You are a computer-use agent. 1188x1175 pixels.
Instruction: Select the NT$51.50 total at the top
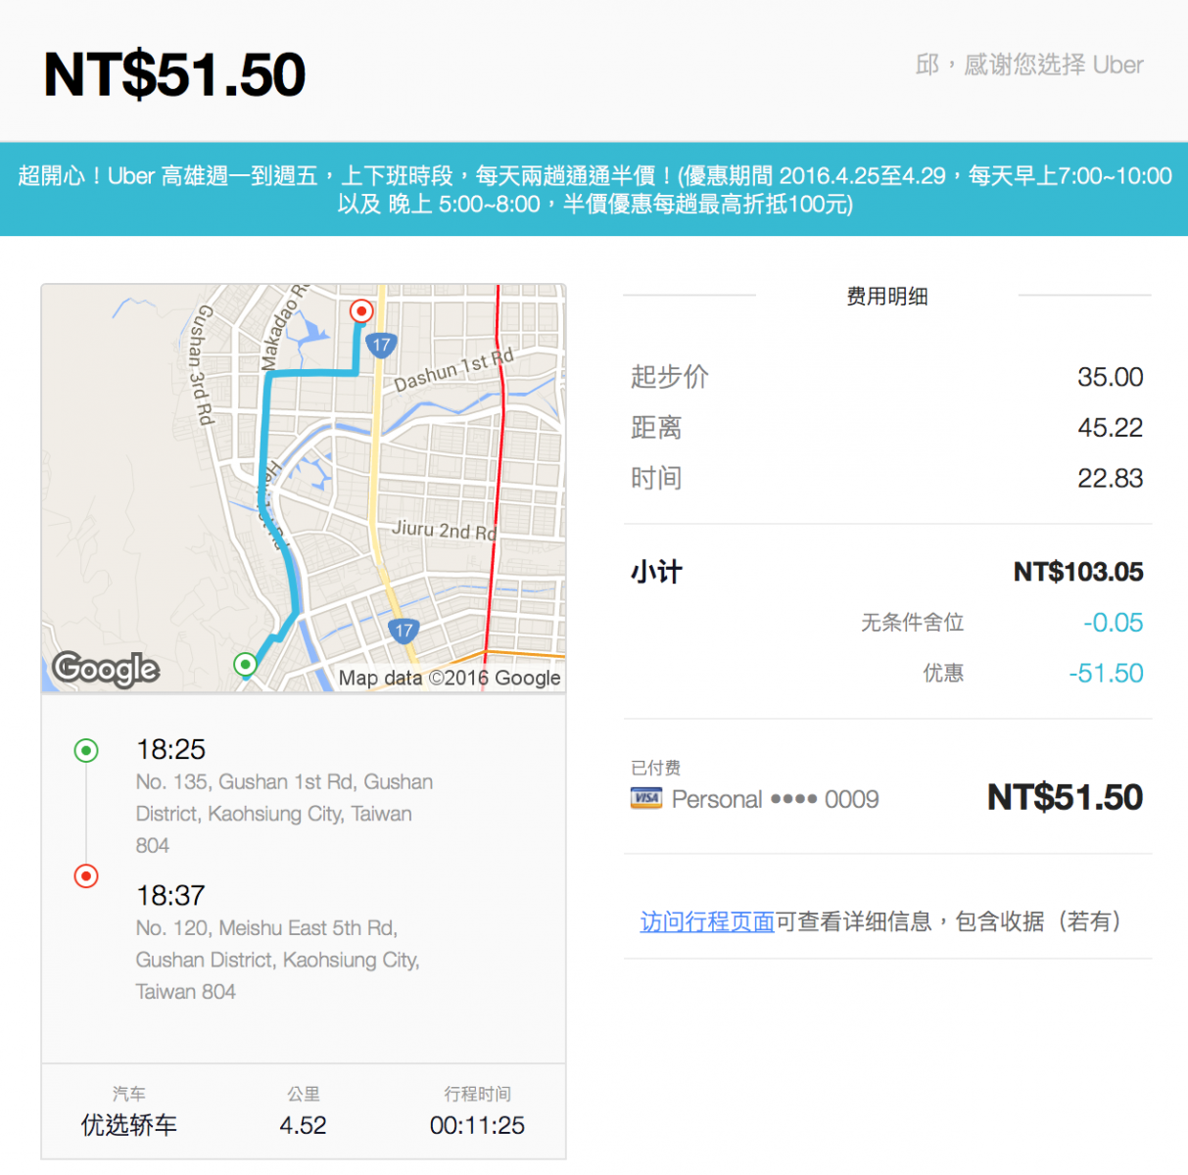tap(175, 74)
